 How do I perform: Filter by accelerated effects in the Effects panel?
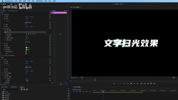tap(22, 89)
